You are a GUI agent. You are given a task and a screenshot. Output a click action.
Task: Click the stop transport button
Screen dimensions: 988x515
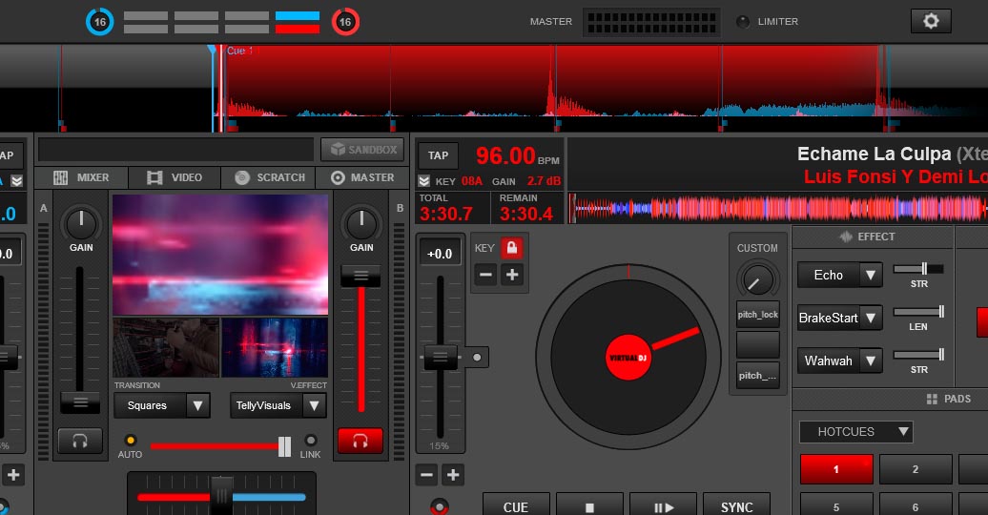[589, 505]
